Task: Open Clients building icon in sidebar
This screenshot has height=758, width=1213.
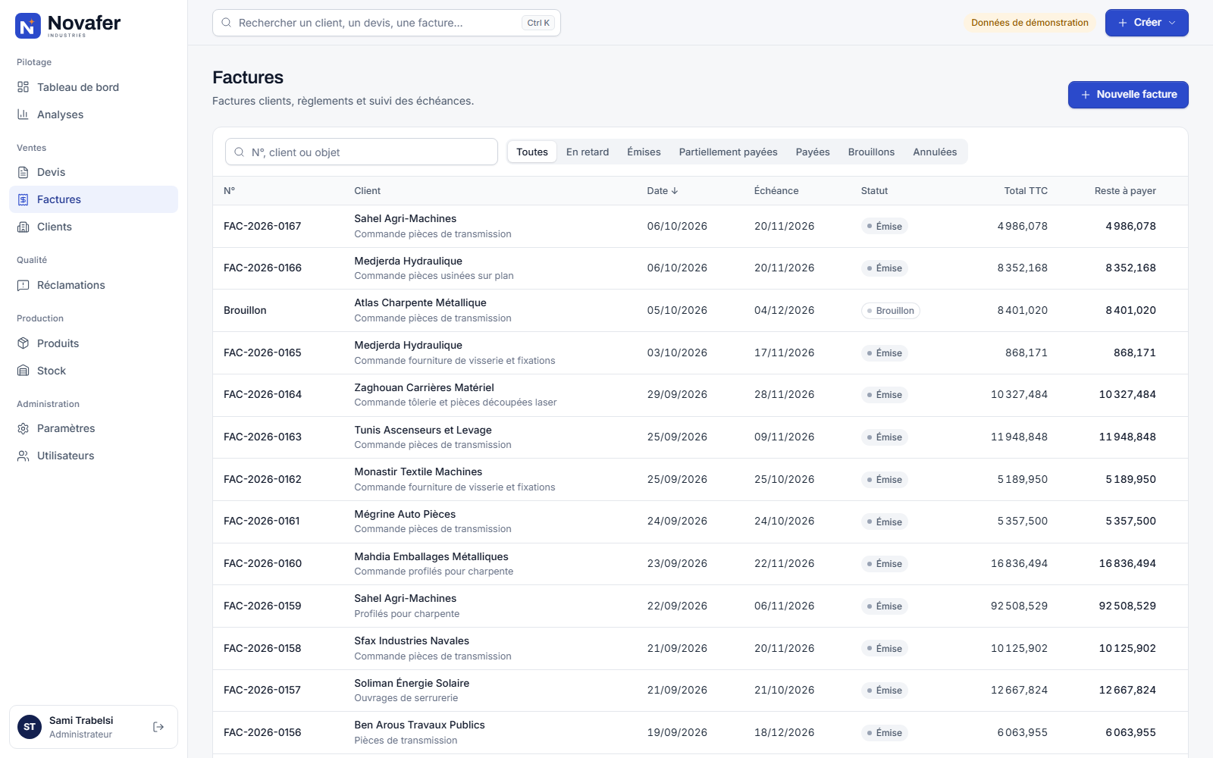Action: pos(24,227)
